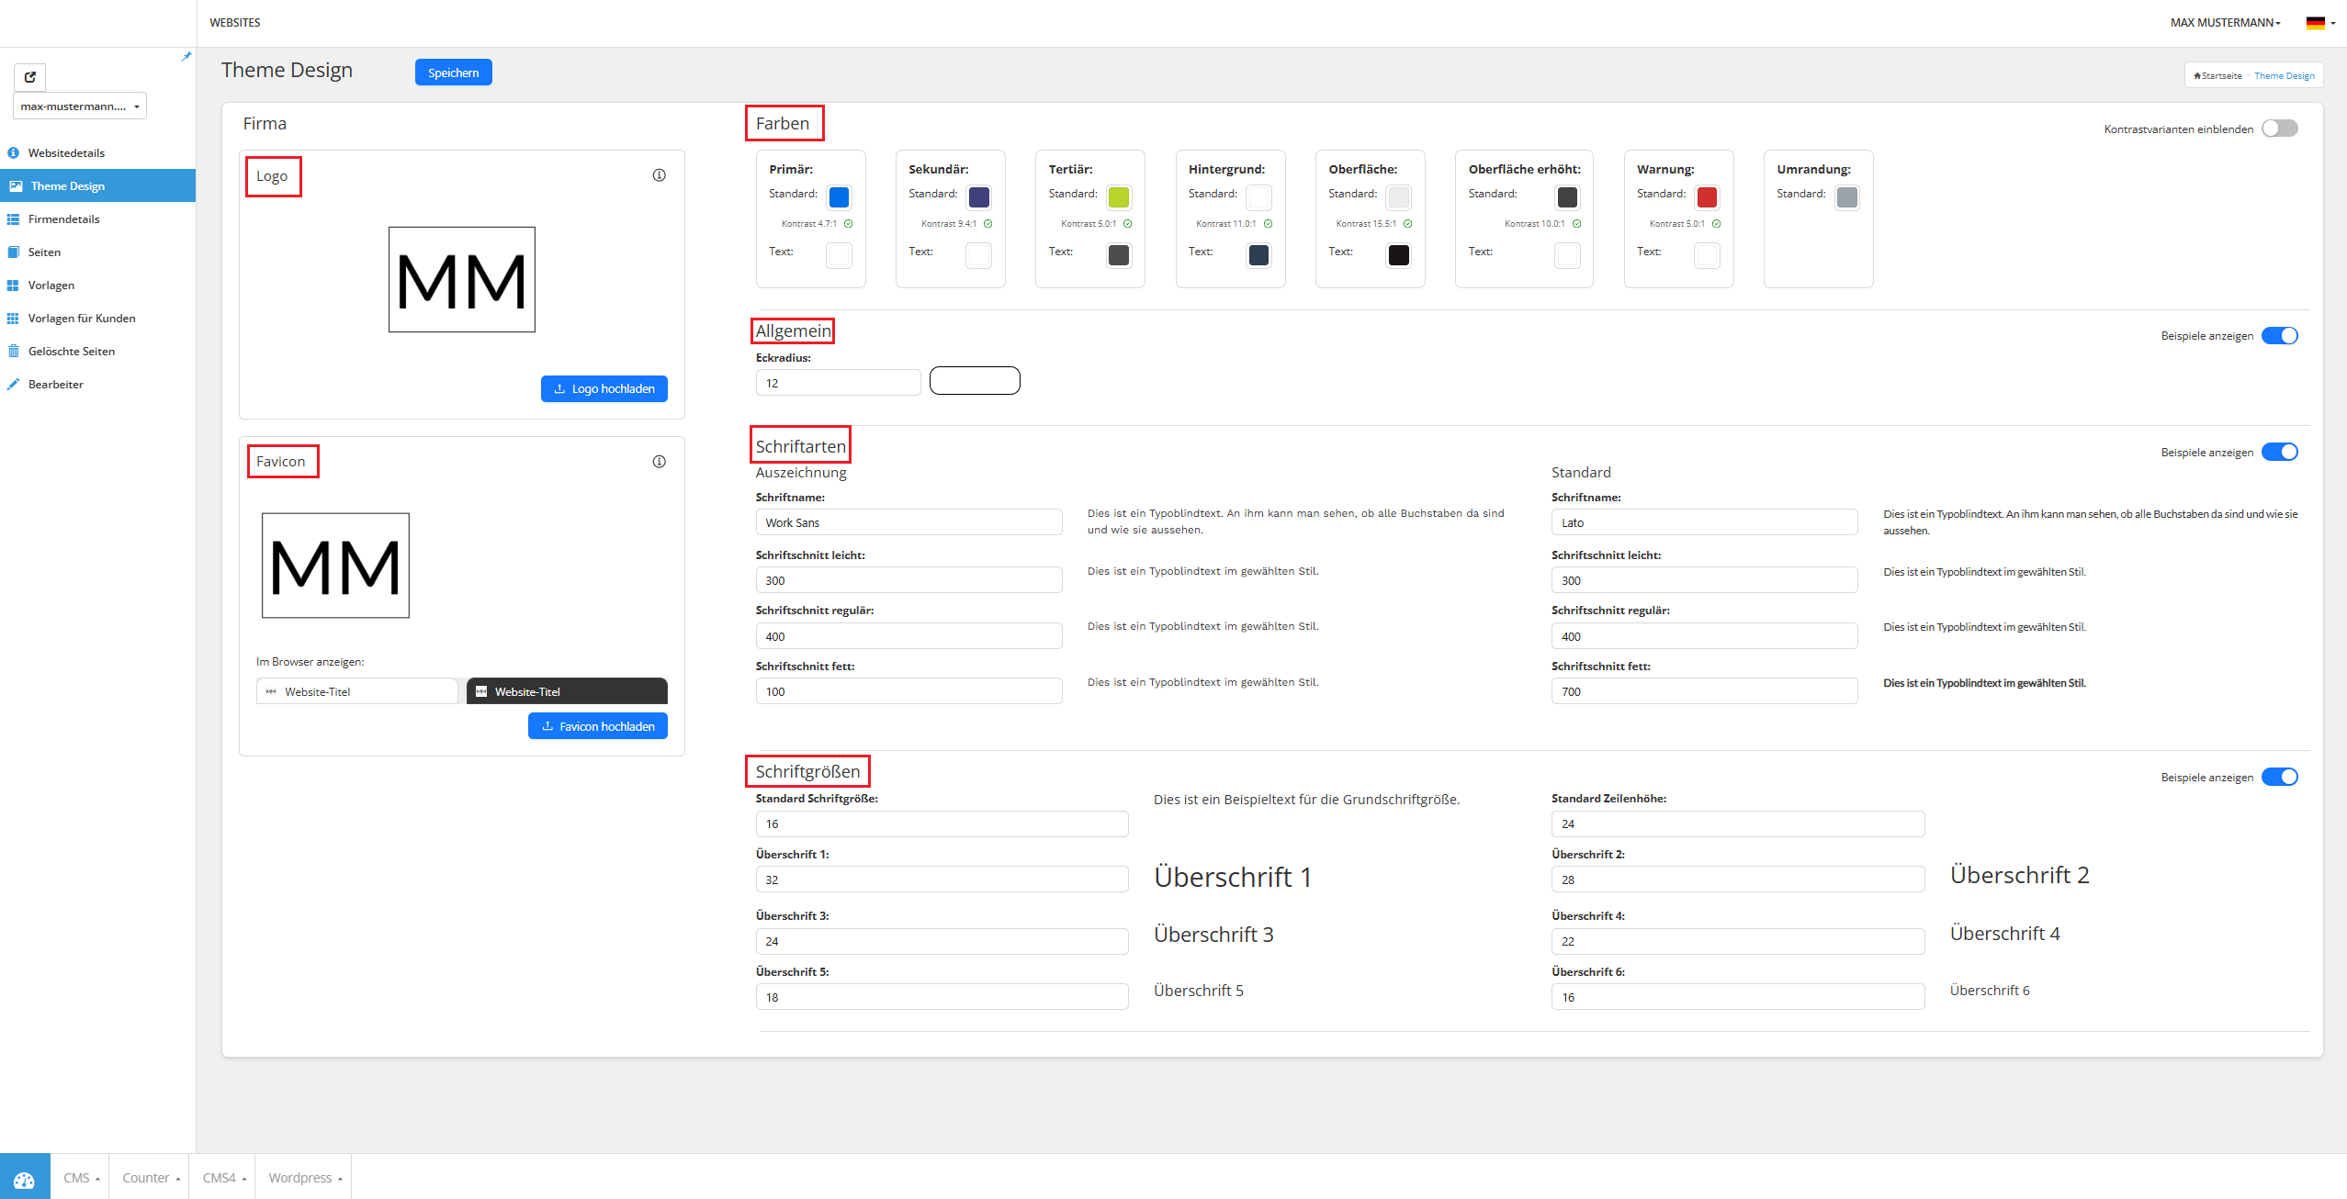The height and width of the screenshot is (1199, 2347).
Task: Click the Websitedetails info icon
Action: pyautogui.click(x=14, y=152)
